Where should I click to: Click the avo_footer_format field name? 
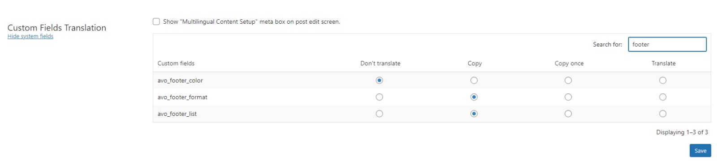[x=182, y=97]
